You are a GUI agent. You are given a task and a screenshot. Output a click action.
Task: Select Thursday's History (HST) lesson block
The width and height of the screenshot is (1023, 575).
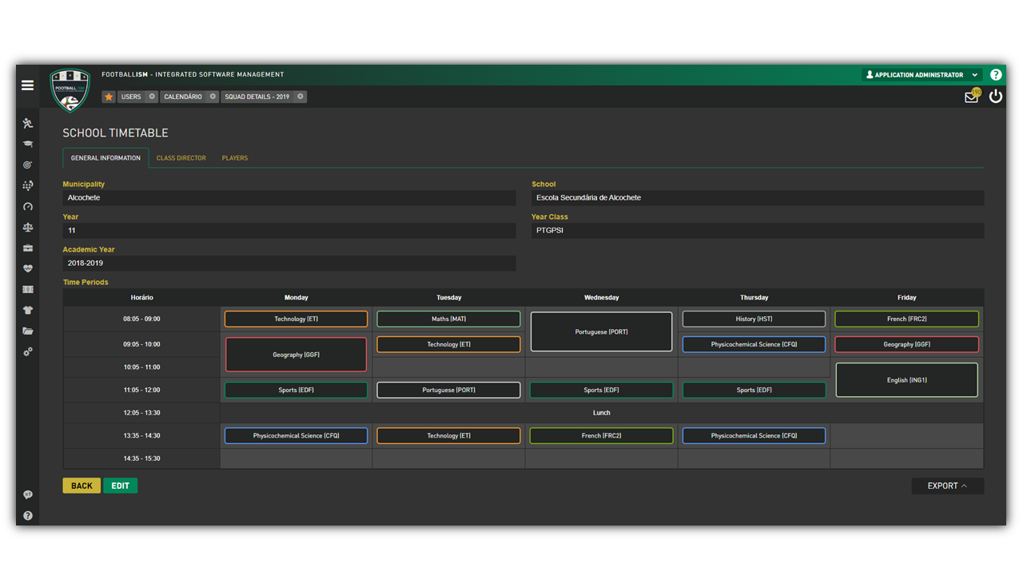[754, 319]
